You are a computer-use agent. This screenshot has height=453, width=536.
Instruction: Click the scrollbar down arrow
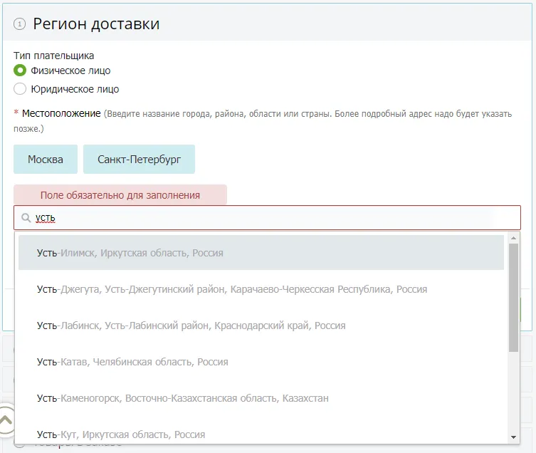514,437
